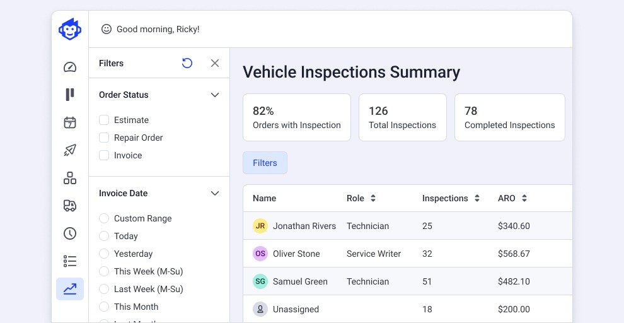624x323 pixels.
Task: Click the name Samuel Green
Action: pos(300,281)
